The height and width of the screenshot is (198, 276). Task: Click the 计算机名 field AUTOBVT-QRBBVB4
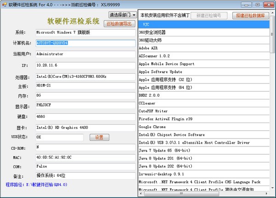(x=86, y=43)
